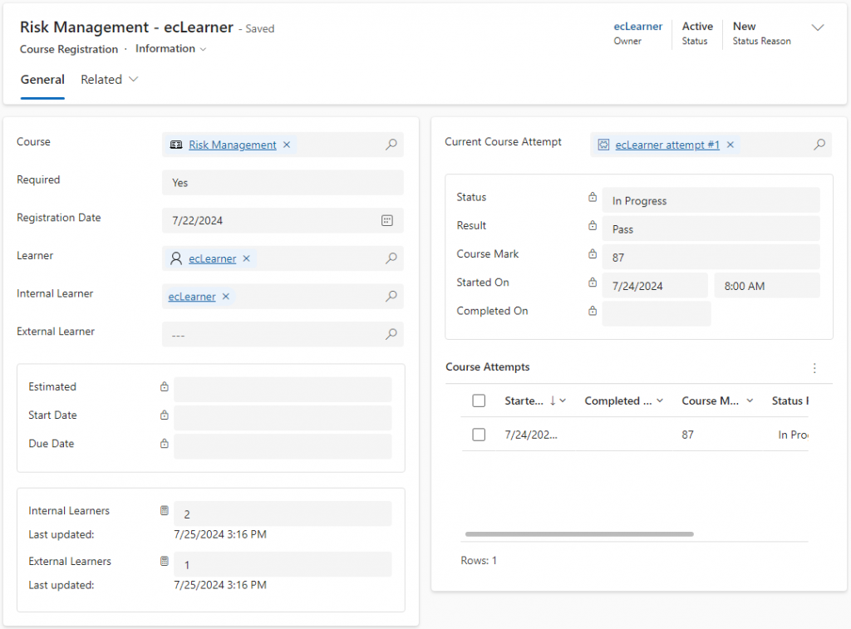The width and height of the screenshot is (851, 629).
Task: Click the empty Start Date field
Action: pos(283,418)
